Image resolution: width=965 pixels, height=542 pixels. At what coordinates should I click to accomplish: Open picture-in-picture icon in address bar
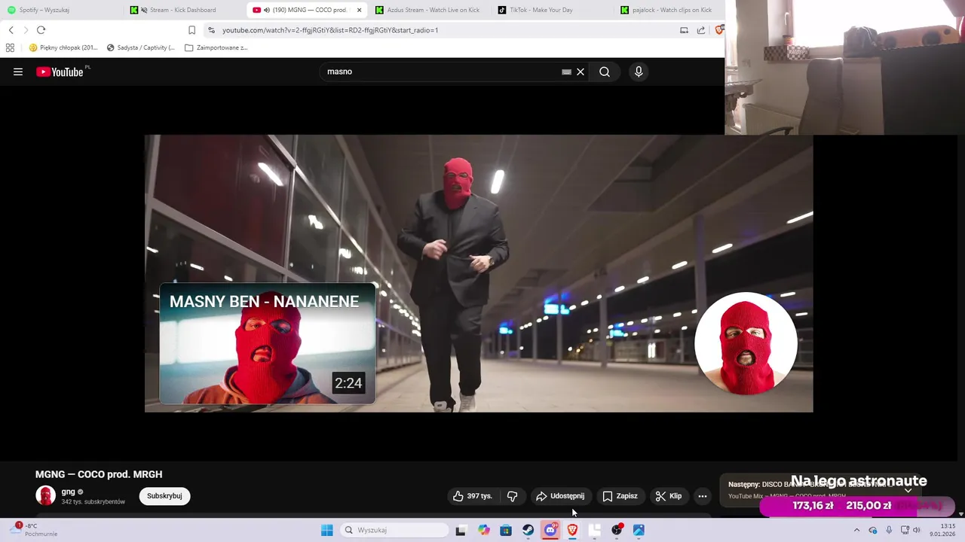click(684, 30)
